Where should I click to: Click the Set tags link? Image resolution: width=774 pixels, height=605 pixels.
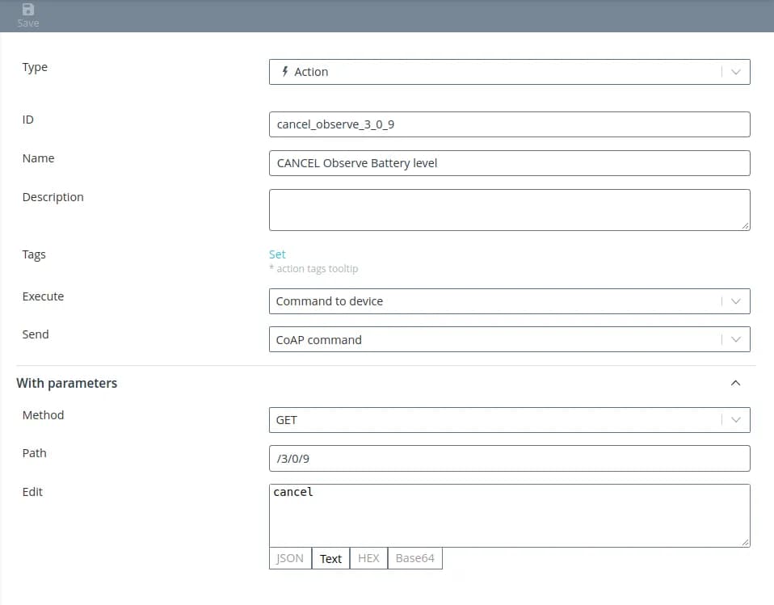[x=277, y=254]
